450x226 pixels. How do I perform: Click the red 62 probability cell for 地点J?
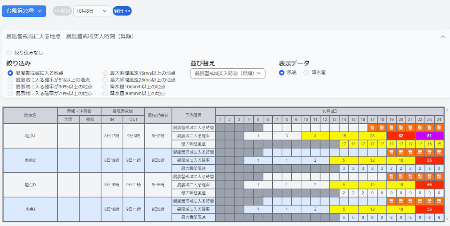pyautogui.click(x=401, y=136)
